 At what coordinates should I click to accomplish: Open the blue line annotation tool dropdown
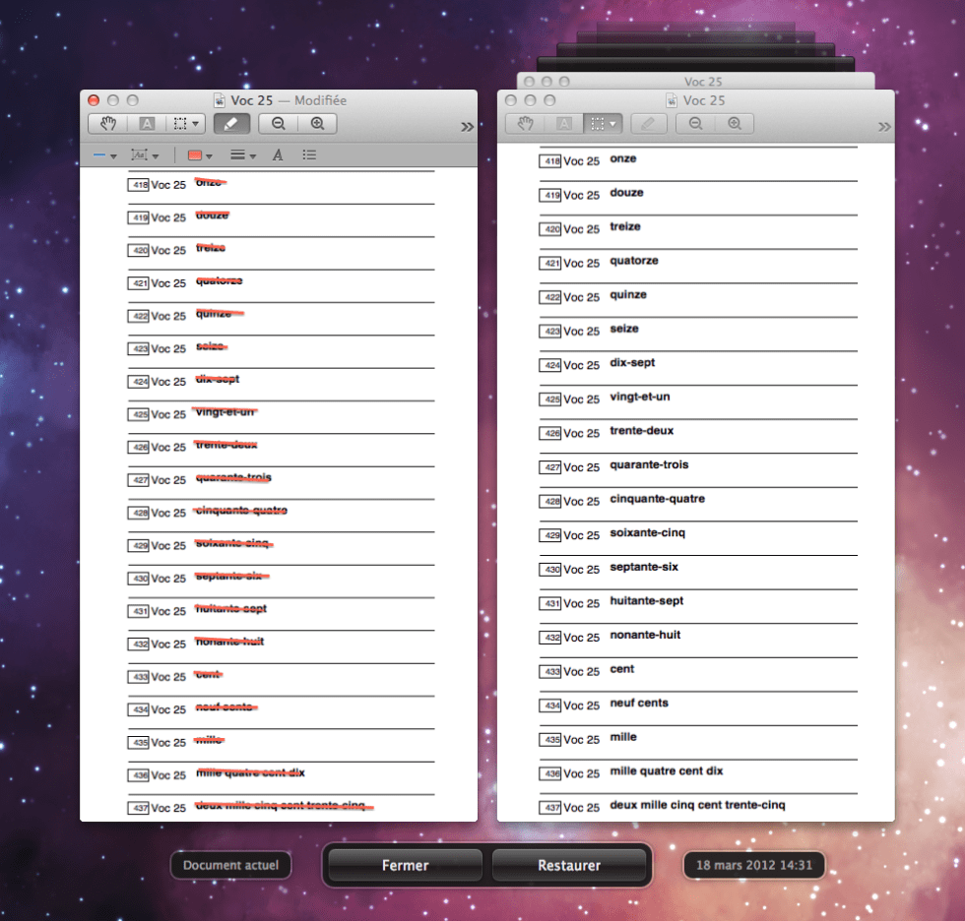tap(104, 155)
